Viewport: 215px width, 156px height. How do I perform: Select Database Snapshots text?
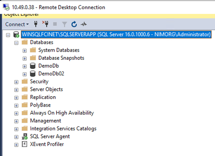(61, 58)
